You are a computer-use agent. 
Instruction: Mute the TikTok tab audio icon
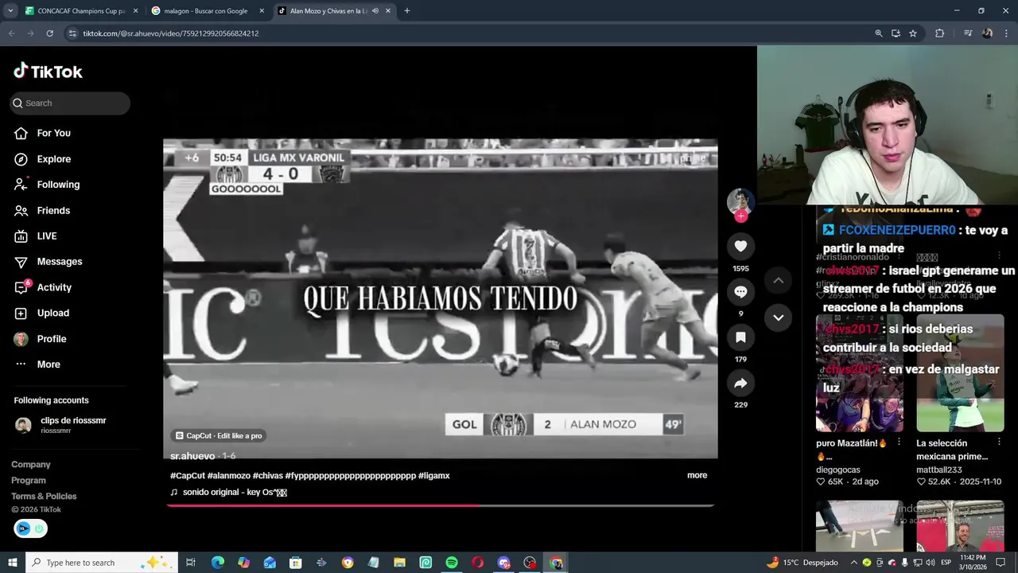pos(375,11)
